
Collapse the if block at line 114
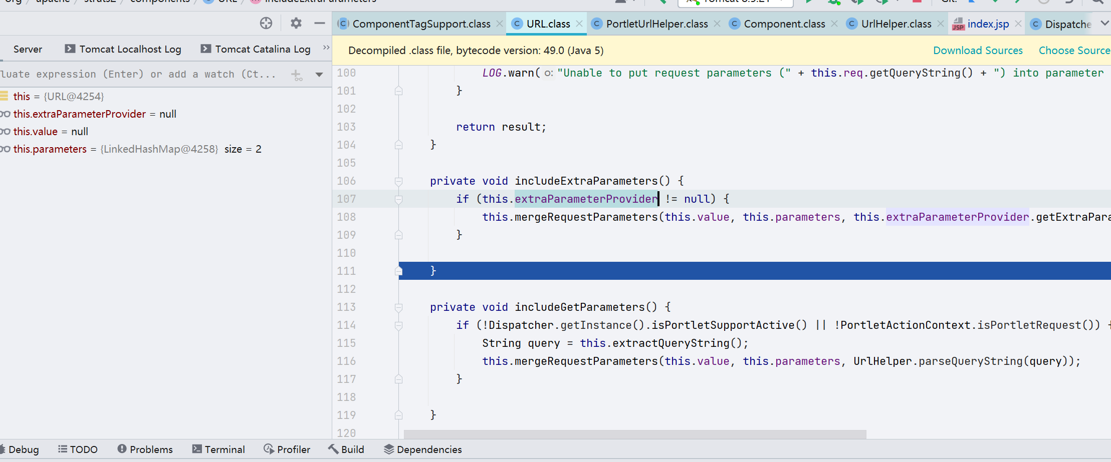[x=399, y=325]
